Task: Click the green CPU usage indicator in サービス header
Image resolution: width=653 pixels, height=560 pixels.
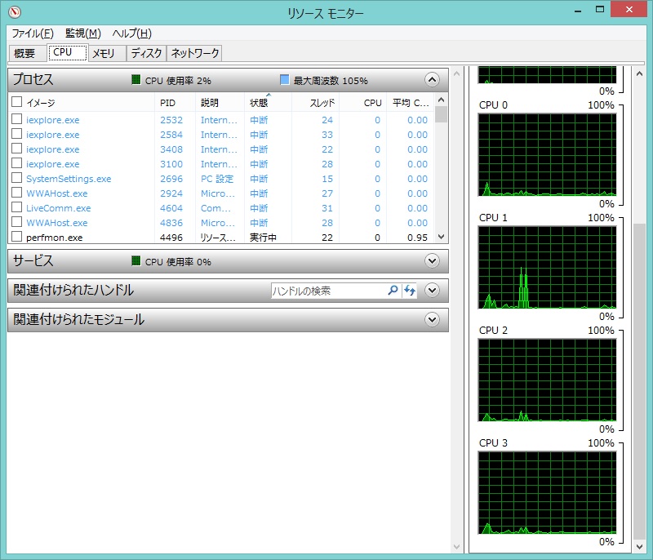Action: [x=136, y=261]
